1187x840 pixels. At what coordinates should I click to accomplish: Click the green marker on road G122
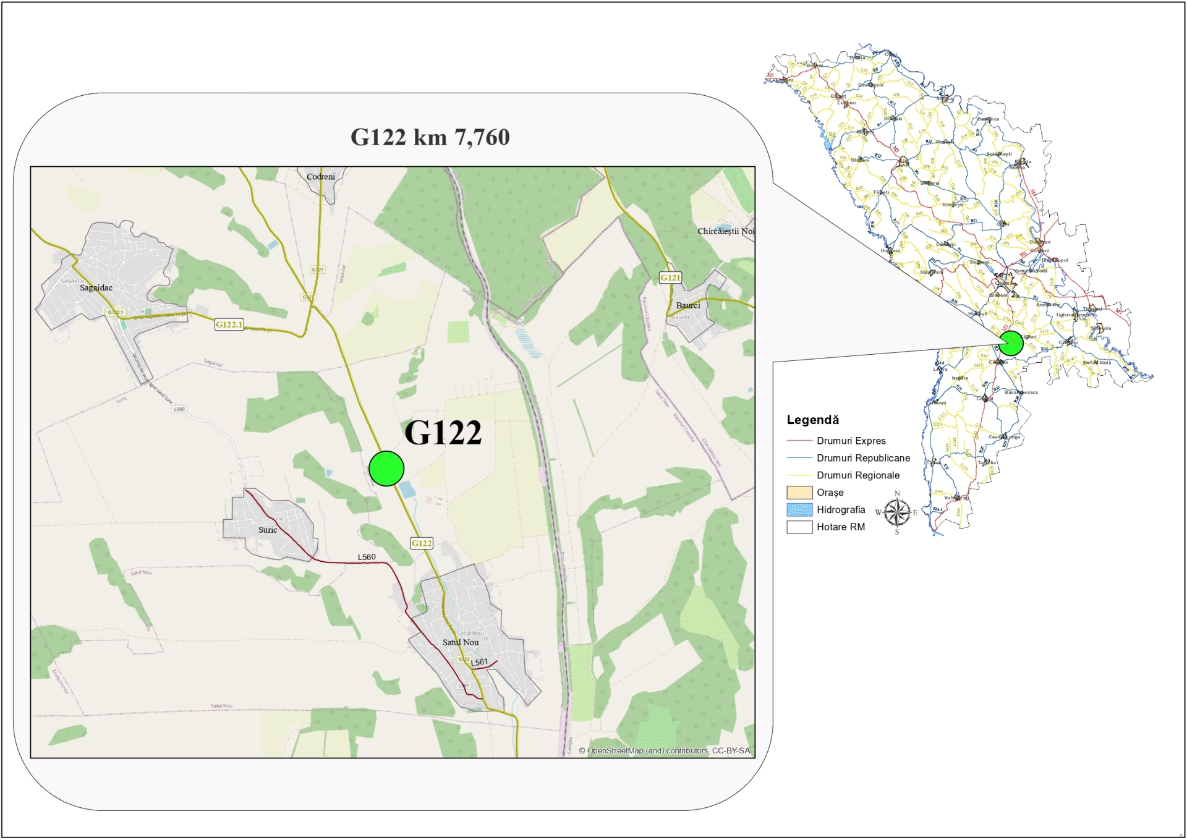[x=386, y=469]
